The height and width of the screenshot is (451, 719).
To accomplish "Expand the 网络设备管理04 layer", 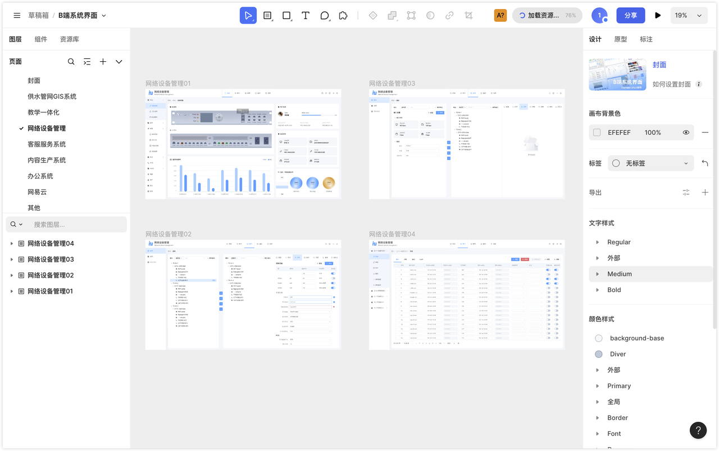I will 12,244.
